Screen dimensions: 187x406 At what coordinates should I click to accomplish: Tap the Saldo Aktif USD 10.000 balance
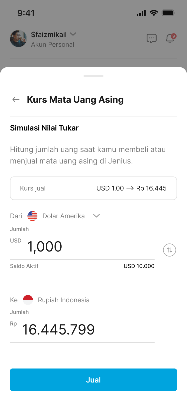139,266
